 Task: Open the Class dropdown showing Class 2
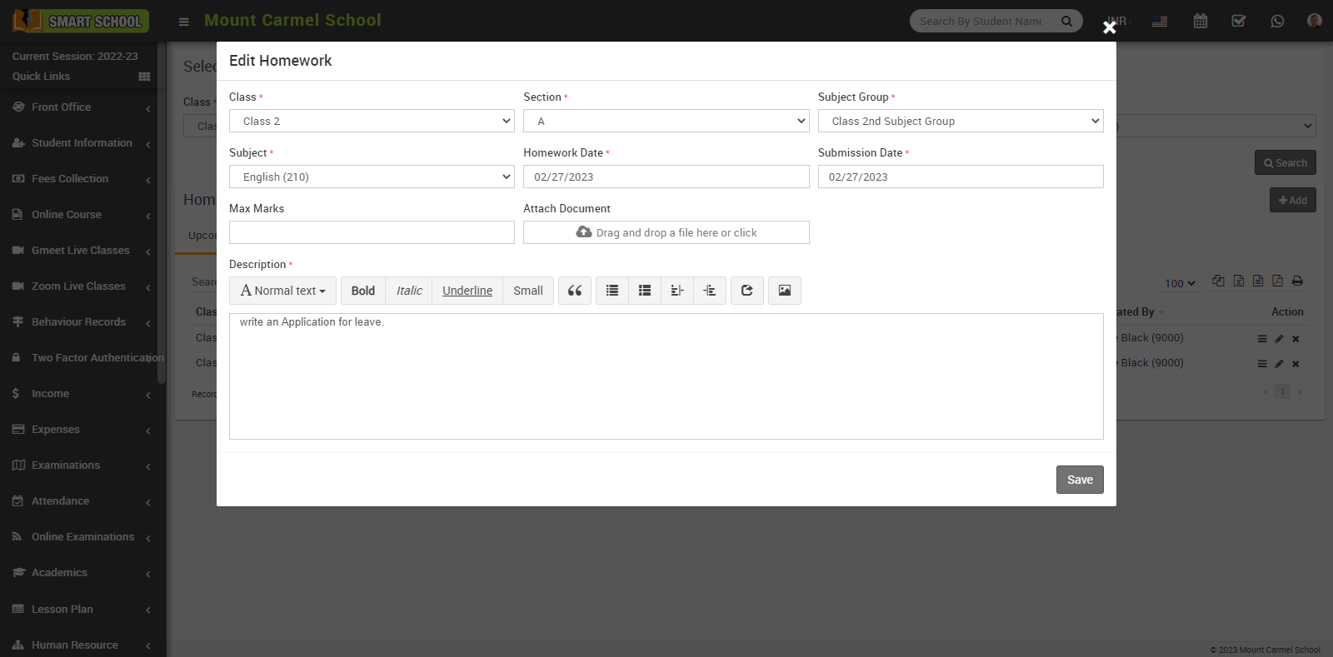372,121
